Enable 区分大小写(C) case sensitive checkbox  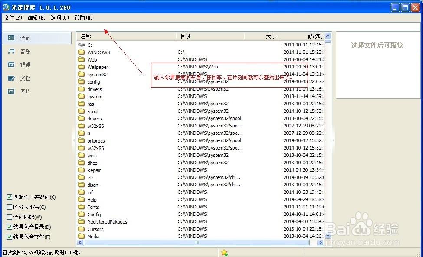[x=9, y=207]
